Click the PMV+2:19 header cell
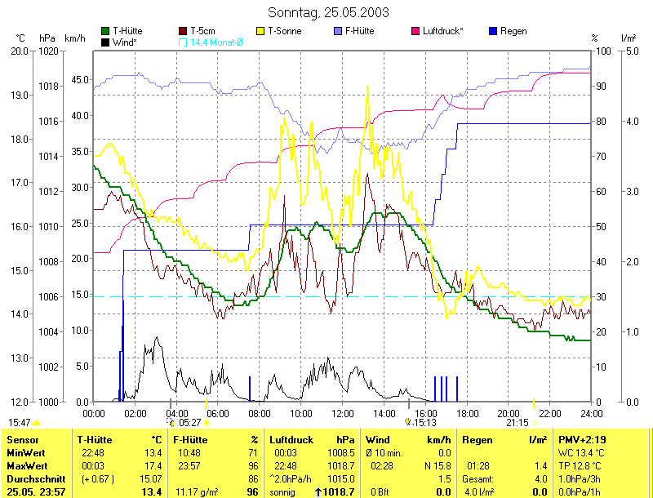 584,440
